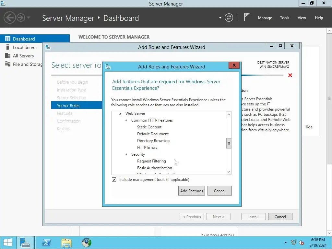Collapse the Web Server tree node
The width and height of the screenshot is (332, 249).
click(121, 113)
